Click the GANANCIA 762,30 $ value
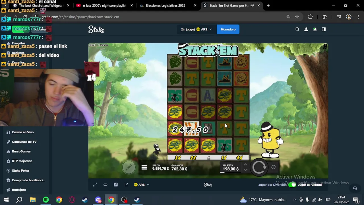364x205 pixels. [x=179, y=169]
